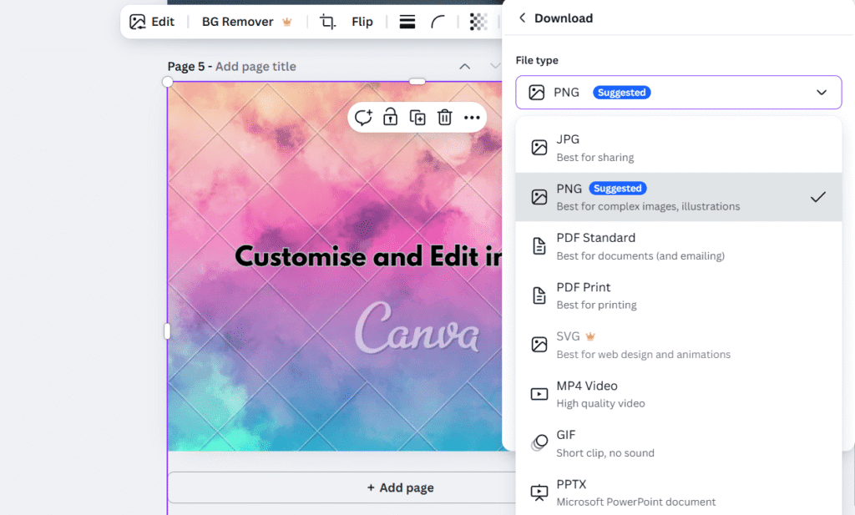Choose the PNG Suggested option
Image resolution: width=855 pixels, height=515 pixels.
click(678, 197)
